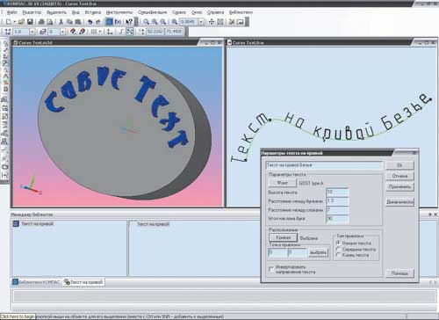The image size is (439, 320).
Task: Open the Вид menu
Action: click(76, 12)
